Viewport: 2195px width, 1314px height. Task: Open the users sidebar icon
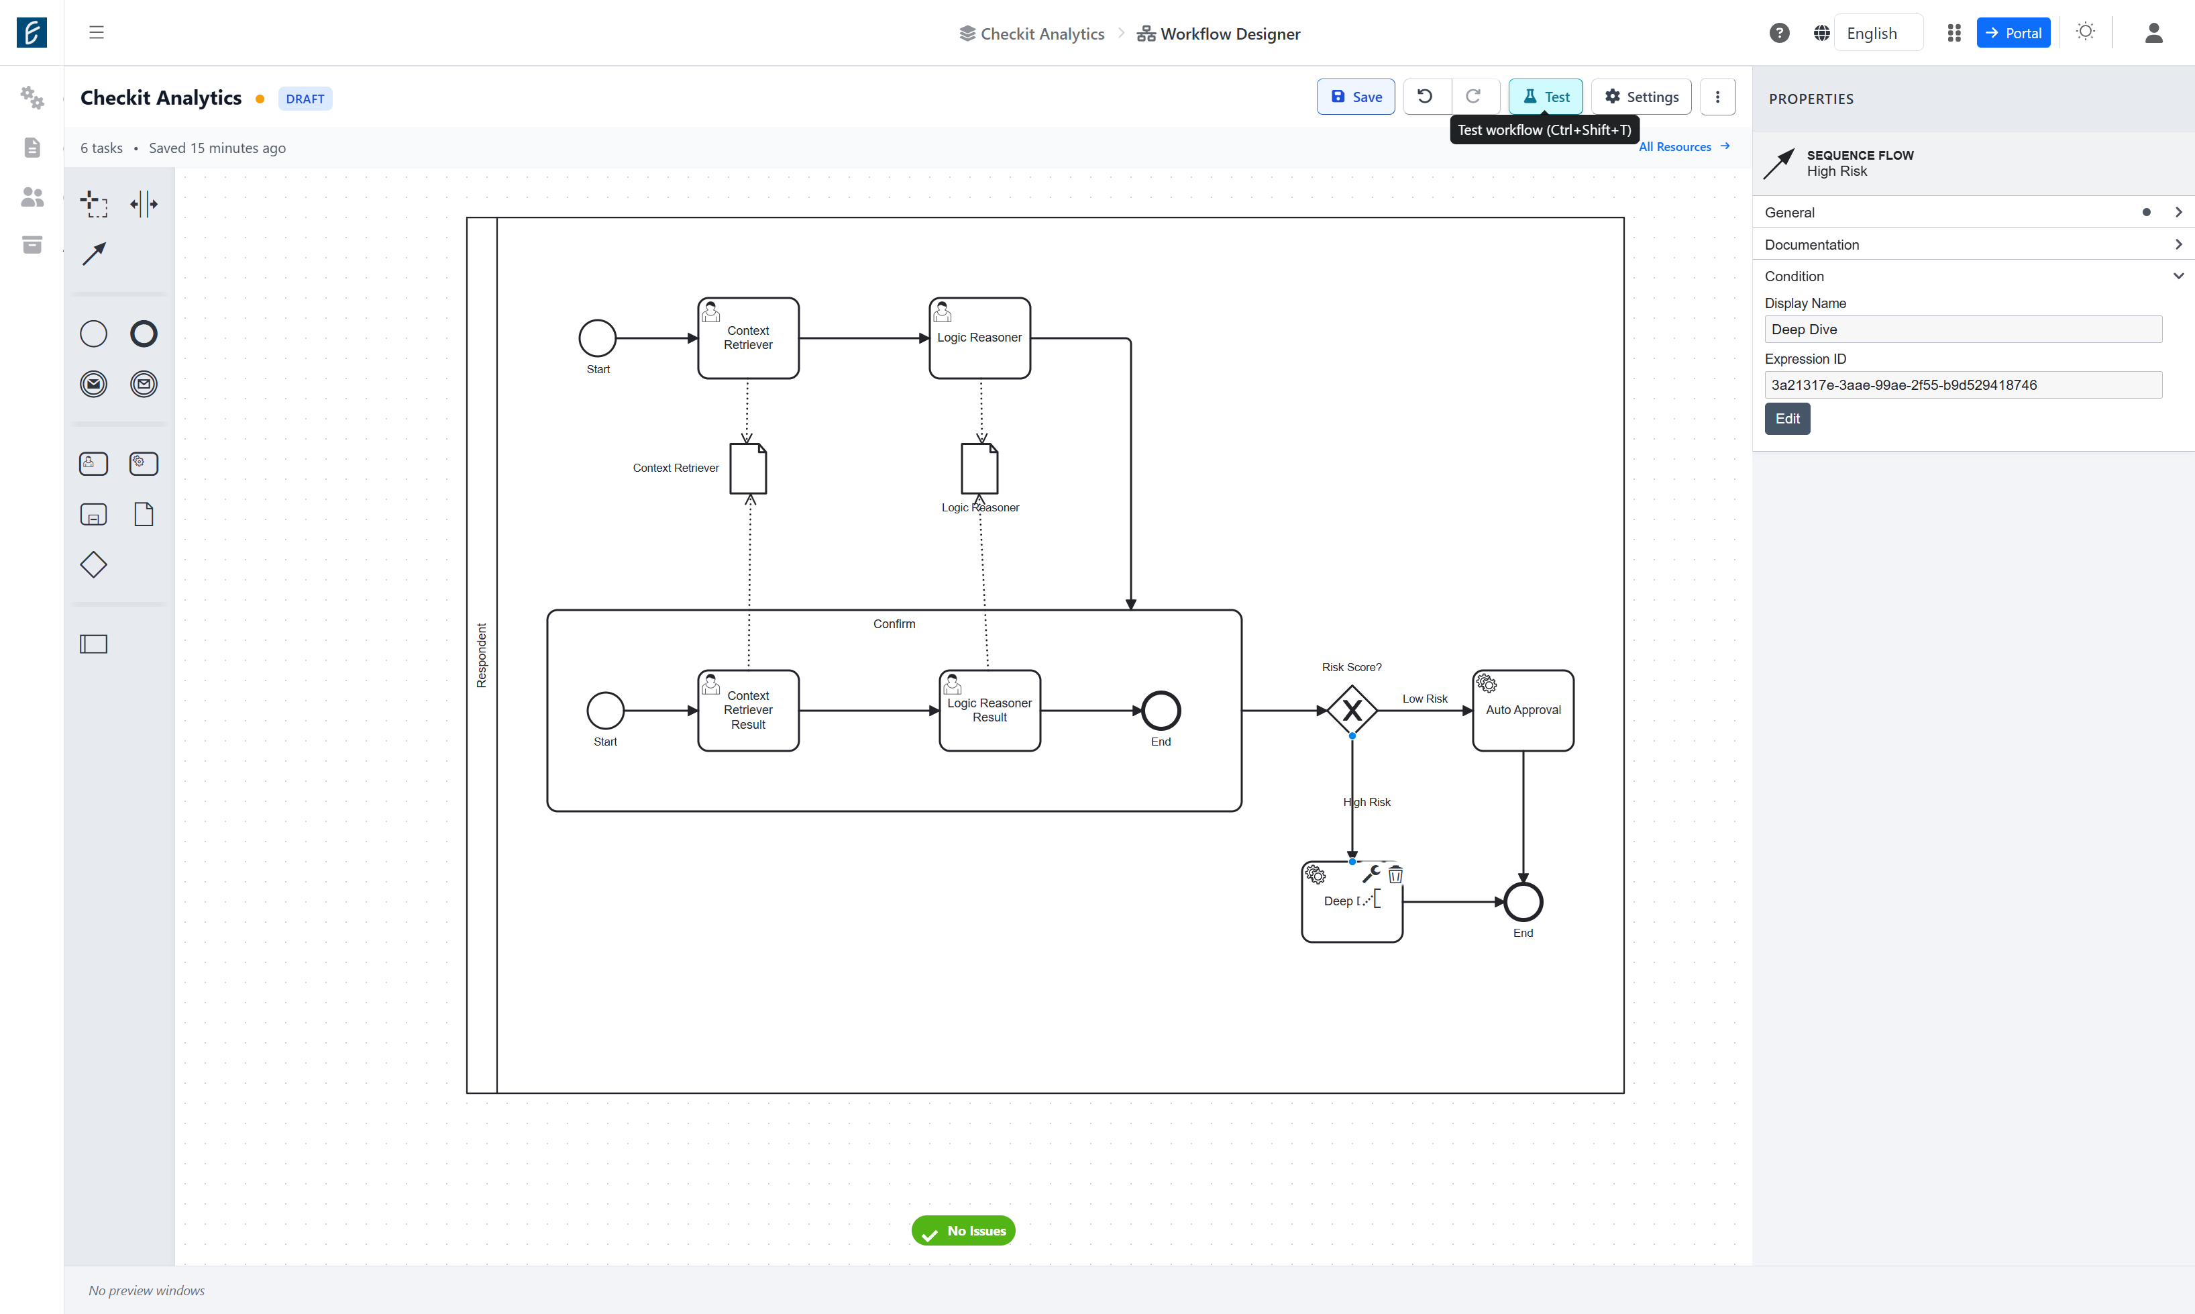[x=32, y=197]
